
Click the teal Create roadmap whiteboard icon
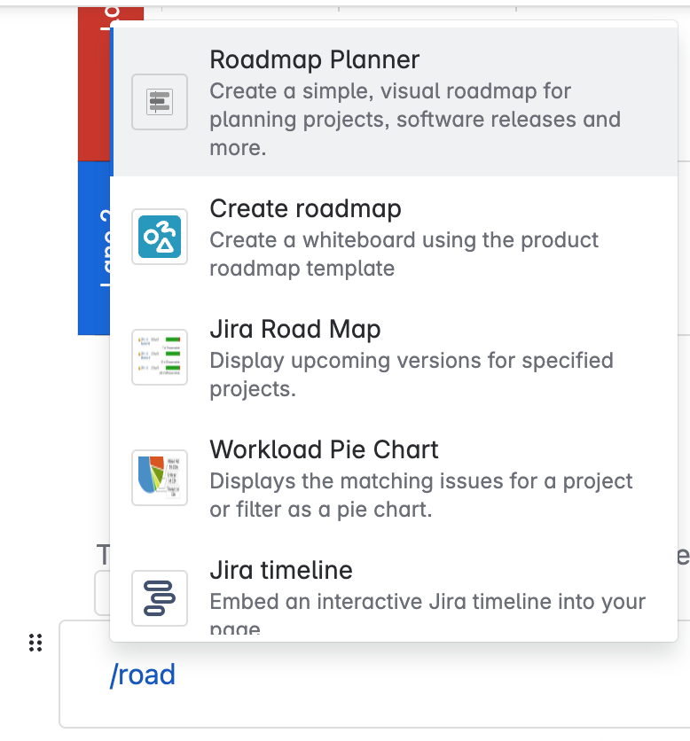coord(160,237)
